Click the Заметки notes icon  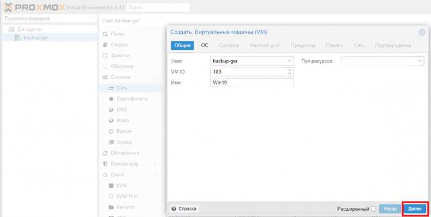(105, 56)
